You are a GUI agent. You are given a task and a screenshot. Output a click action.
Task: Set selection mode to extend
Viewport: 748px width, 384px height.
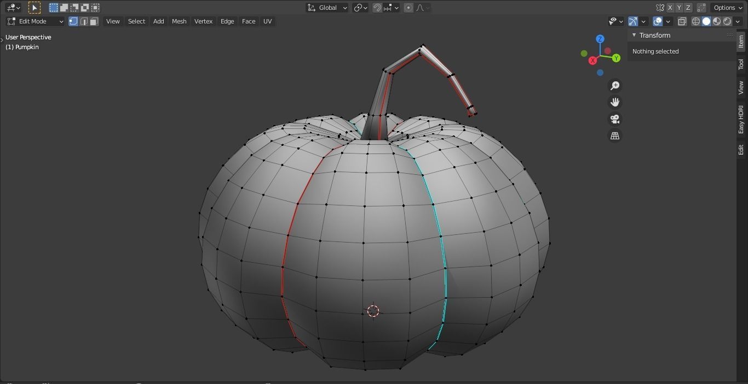(64, 8)
